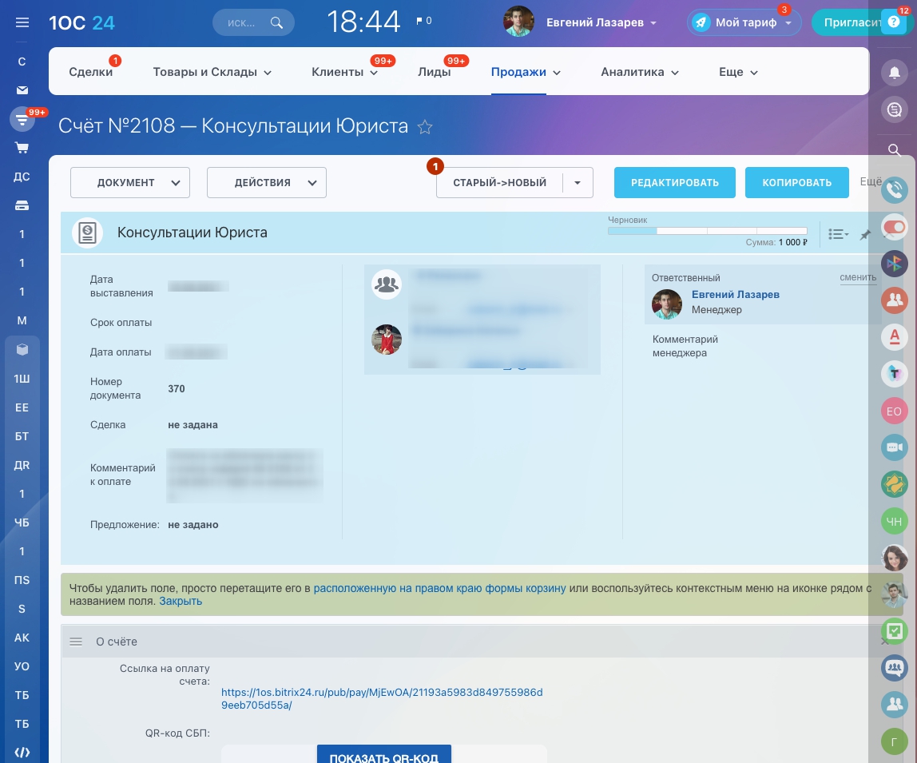Open the УО item in left sidebar
The width and height of the screenshot is (917, 763).
[22, 666]
